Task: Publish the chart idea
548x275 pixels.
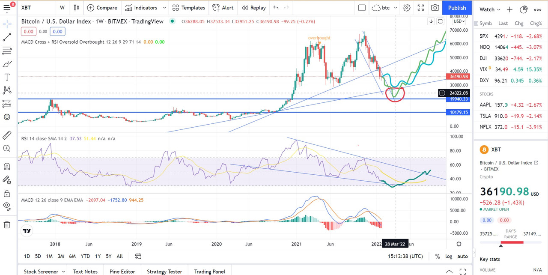Action: click(x=457, y=8)
